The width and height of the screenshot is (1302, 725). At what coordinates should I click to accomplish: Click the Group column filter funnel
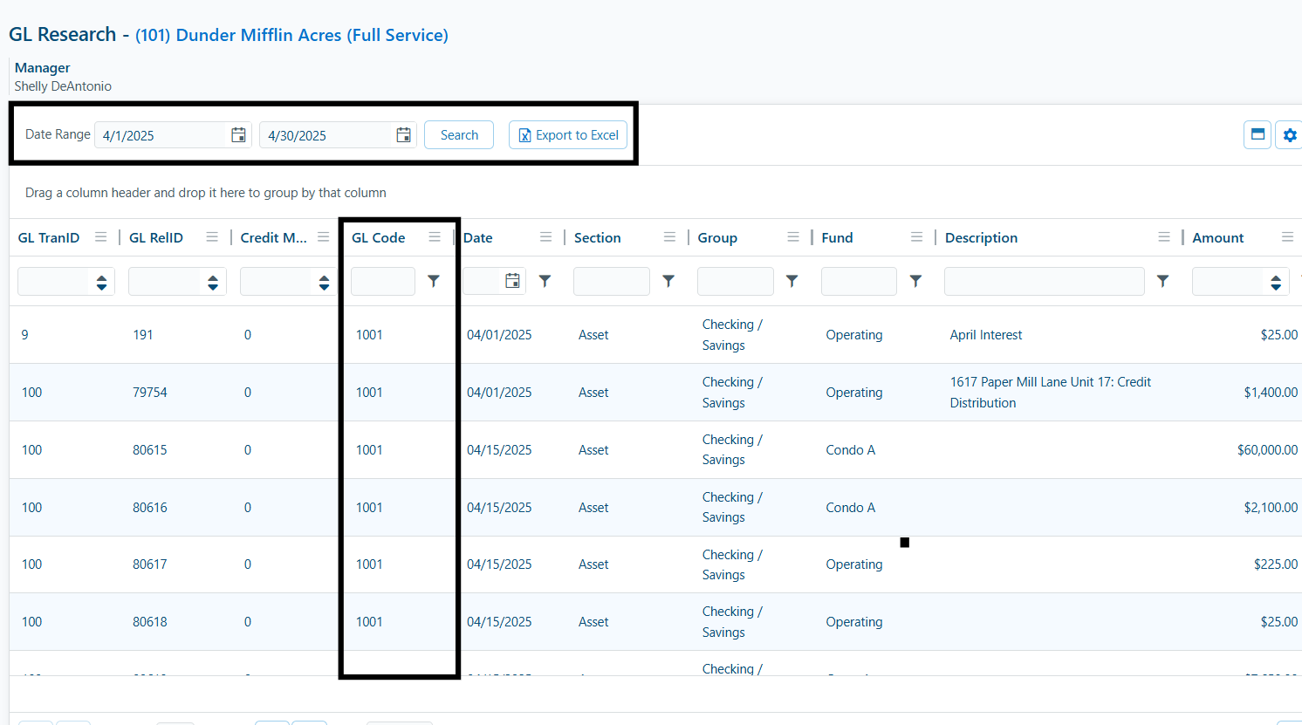791,281
